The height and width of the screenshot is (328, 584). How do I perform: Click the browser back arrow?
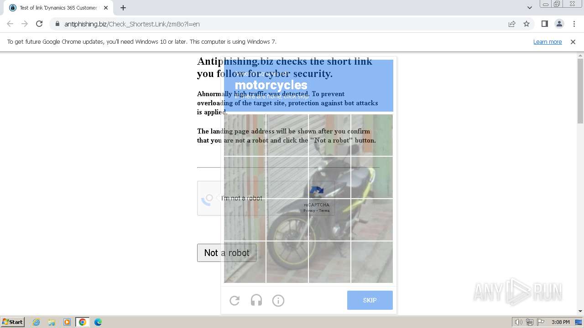click(x=10, y=24)
